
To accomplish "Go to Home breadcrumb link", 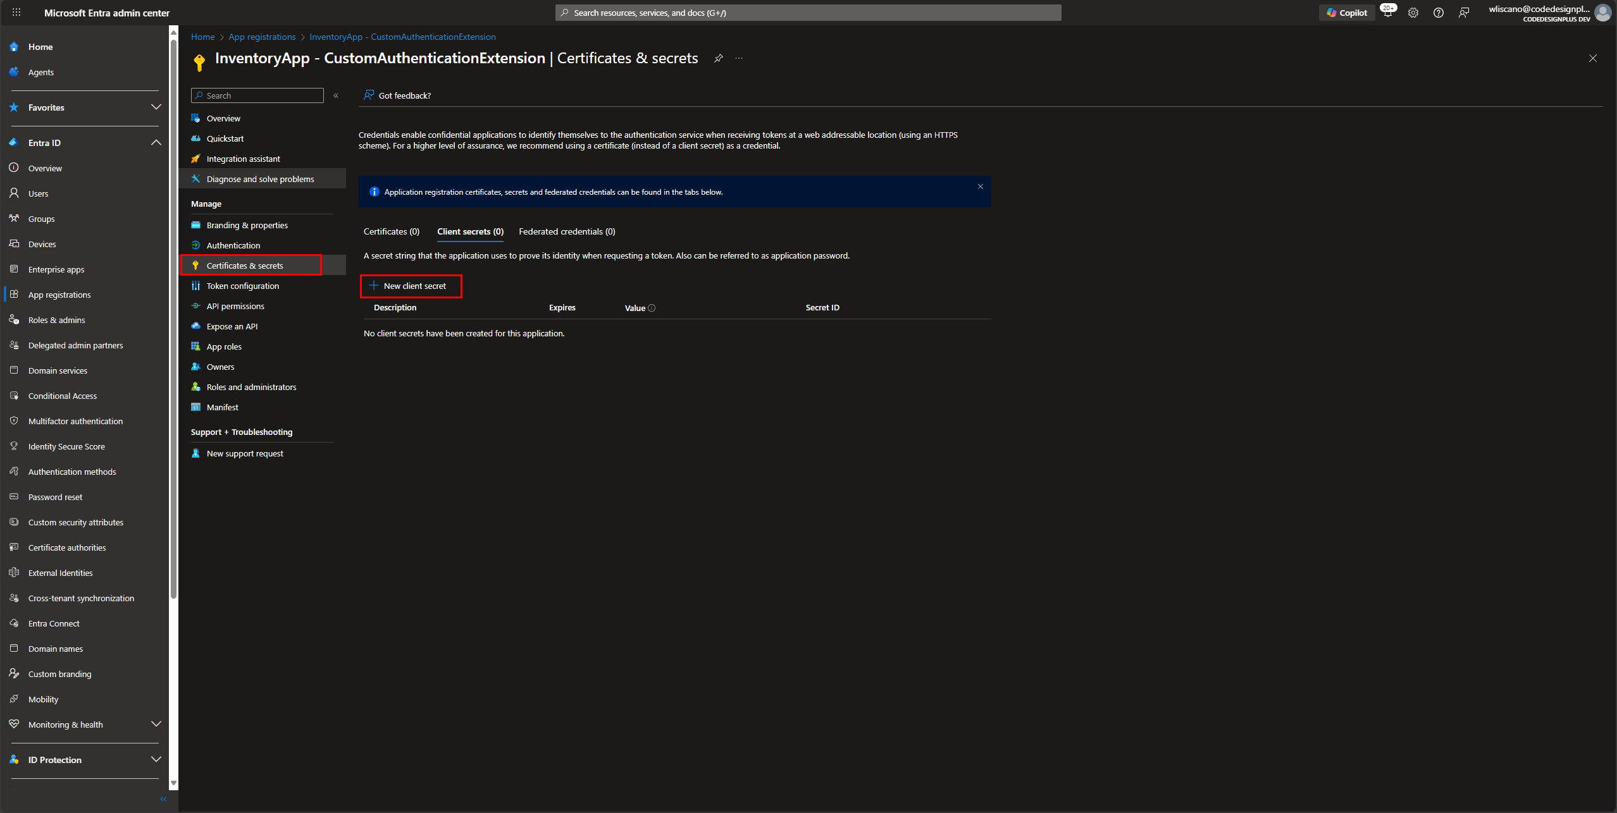I will [x=203, y=37].
